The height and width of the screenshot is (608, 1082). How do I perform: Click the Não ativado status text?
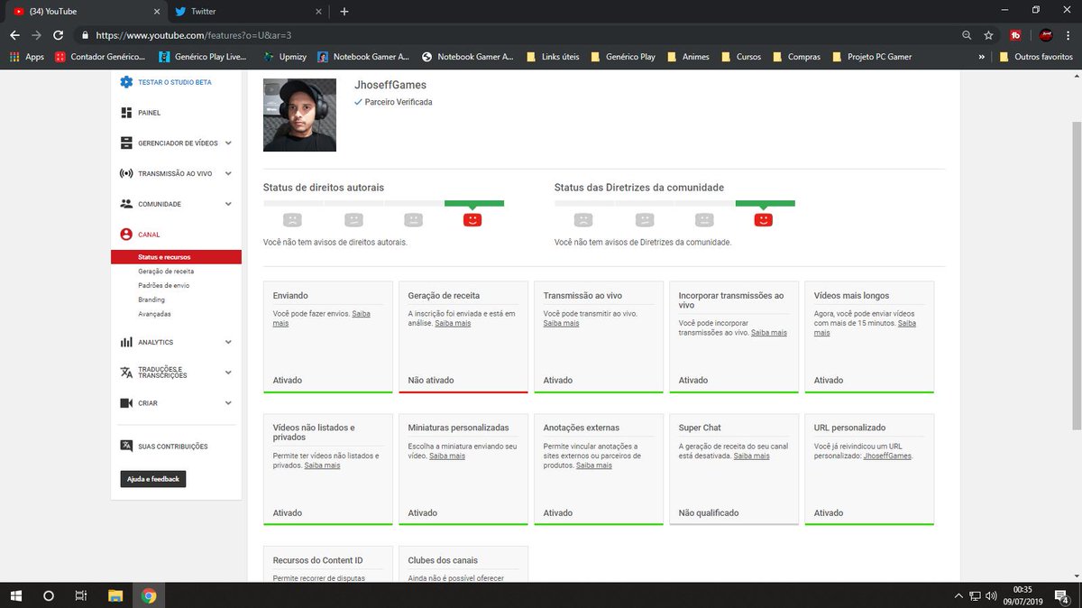click(x=431, y=380)
